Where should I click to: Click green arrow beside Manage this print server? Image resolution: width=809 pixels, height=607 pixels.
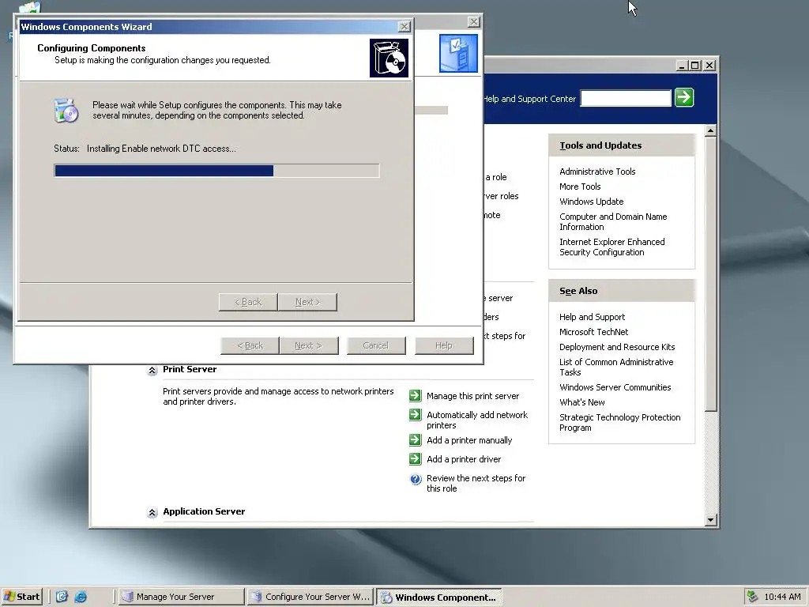pyautogui.click(x=415, y=395)
